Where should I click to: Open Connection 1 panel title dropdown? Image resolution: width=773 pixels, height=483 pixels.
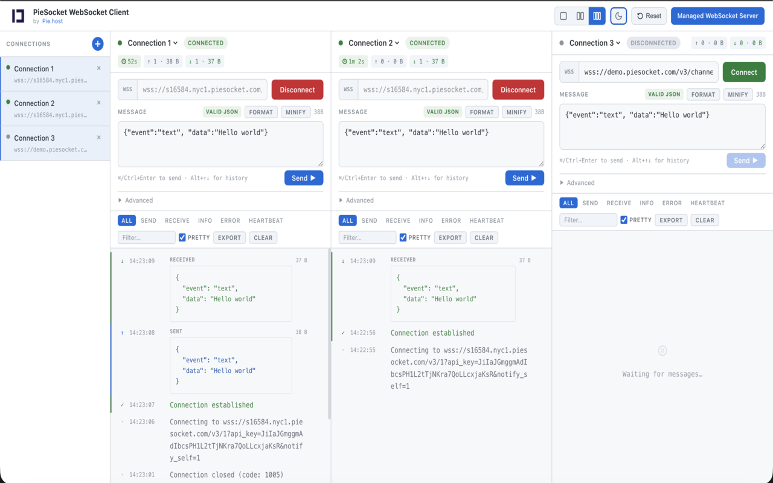(153, 43)
